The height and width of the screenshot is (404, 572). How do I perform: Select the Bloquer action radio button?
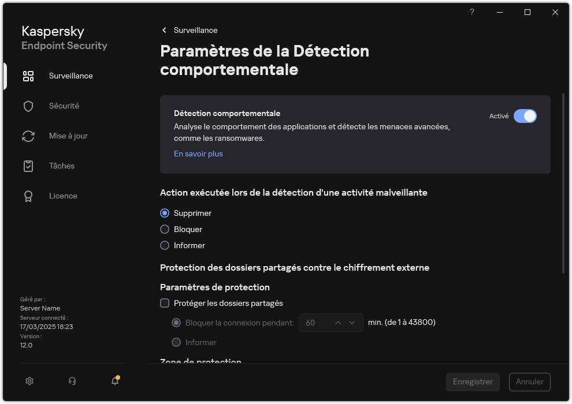coord(165,229)
